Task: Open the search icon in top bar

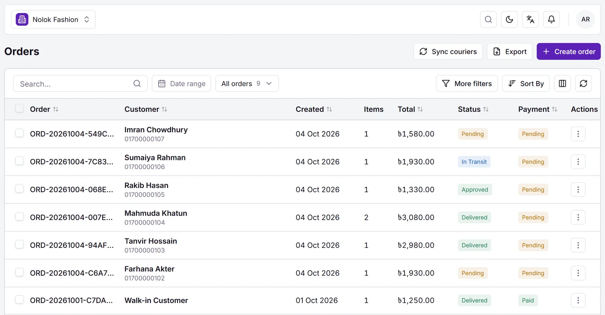Action: tap(488, 19)
